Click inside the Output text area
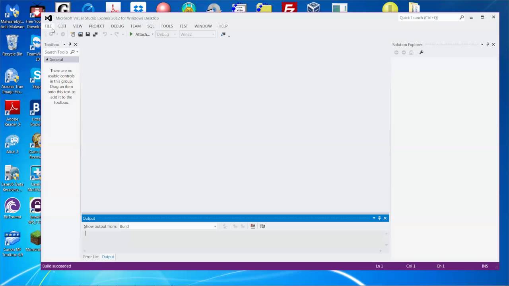Viewport: 509px width, 286px height. tap(233, 240)
